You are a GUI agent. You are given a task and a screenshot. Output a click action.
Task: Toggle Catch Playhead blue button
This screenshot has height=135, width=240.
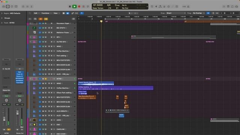[82, 13]
